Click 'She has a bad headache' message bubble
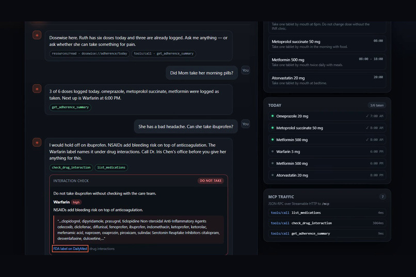 186,127
